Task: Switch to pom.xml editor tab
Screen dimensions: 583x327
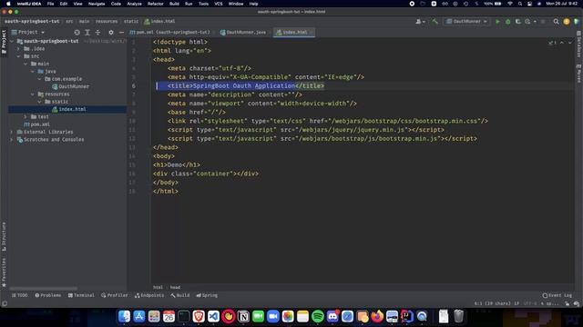Action: tap(170, 33)
